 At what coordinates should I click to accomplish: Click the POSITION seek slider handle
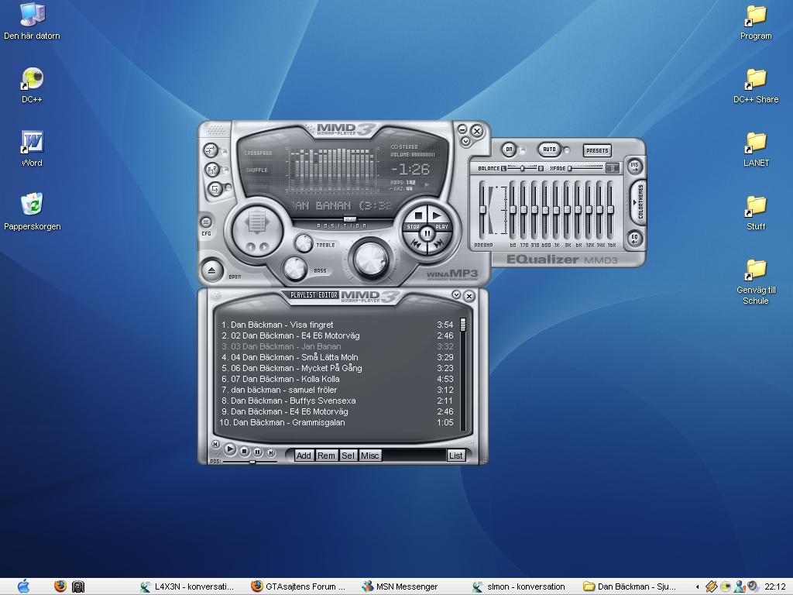click(x=349, y=219)
